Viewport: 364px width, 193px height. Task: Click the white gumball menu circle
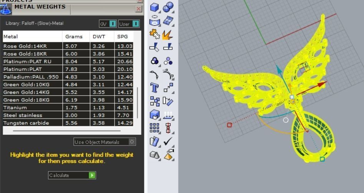[286, 120]
